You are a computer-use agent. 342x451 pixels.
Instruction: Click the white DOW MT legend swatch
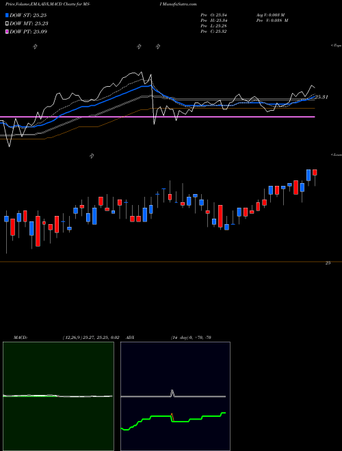(x=7, y=23)
